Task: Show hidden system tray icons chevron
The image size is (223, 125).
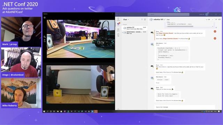Action: coord(202,111)
